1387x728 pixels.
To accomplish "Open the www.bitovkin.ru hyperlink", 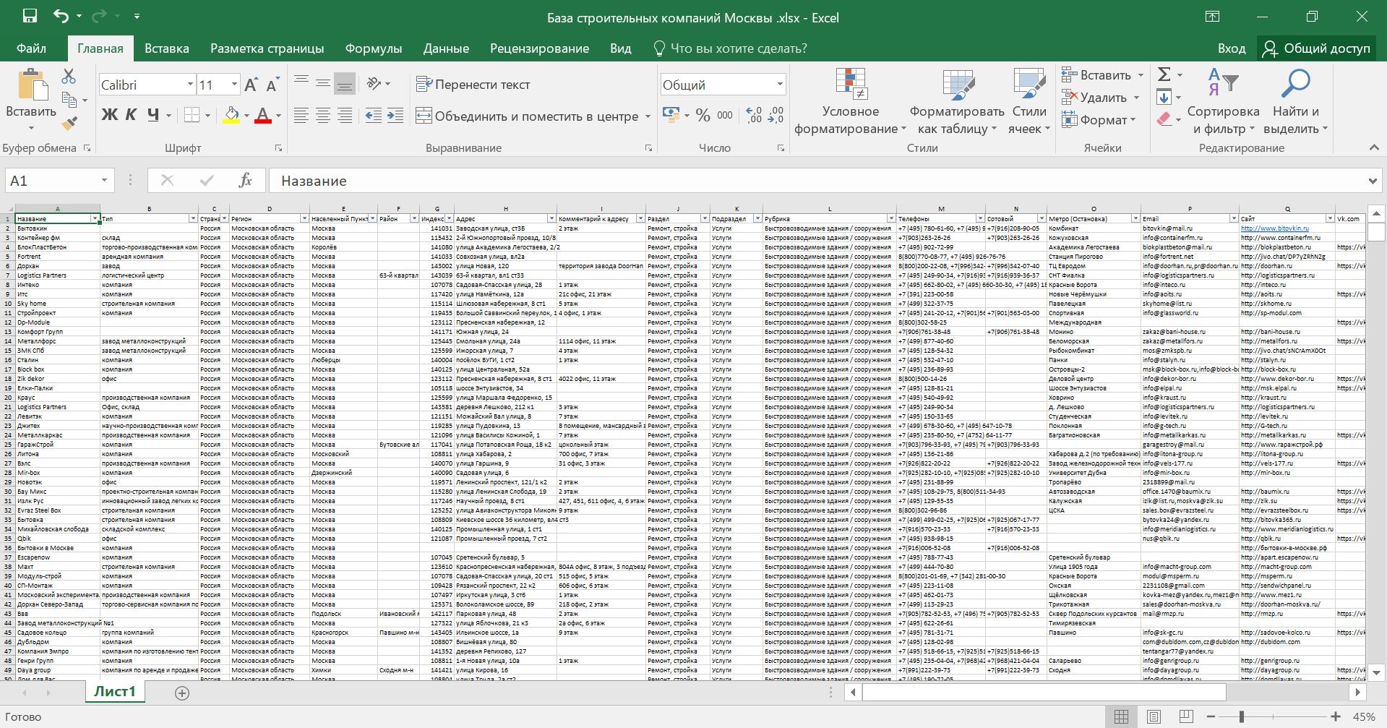I will point(1274,228).
